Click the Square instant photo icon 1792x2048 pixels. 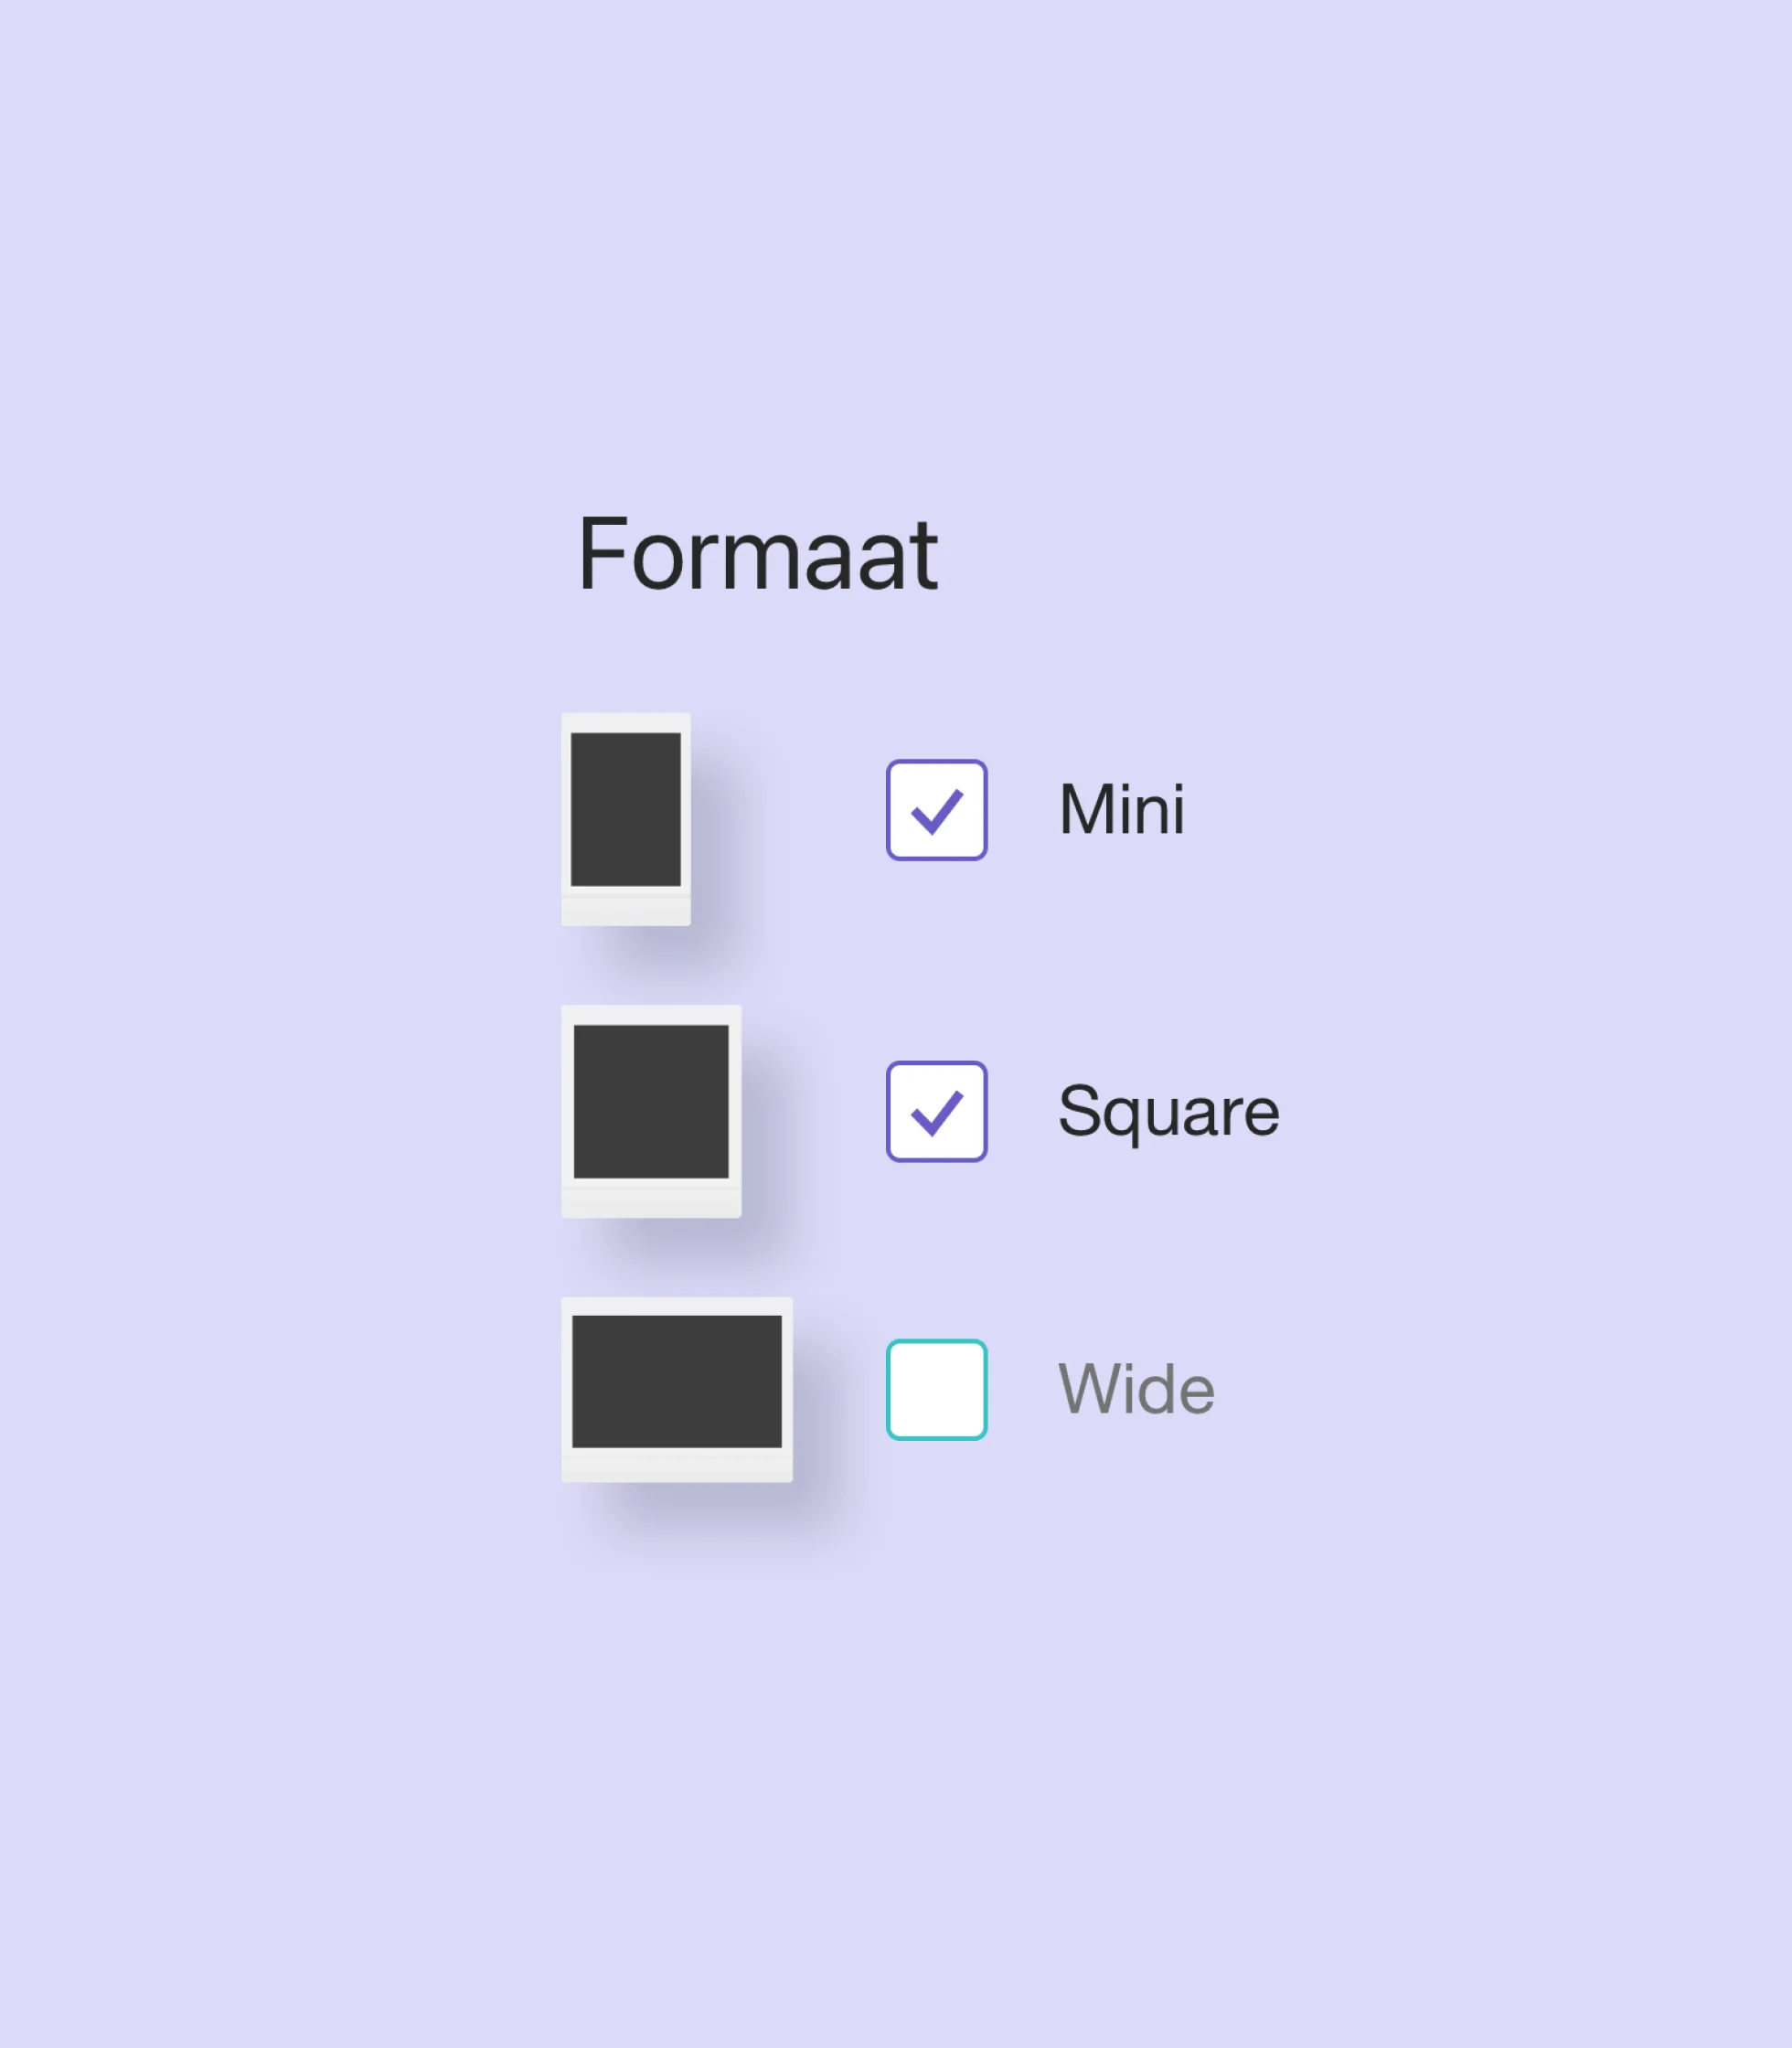(651, 1111)
